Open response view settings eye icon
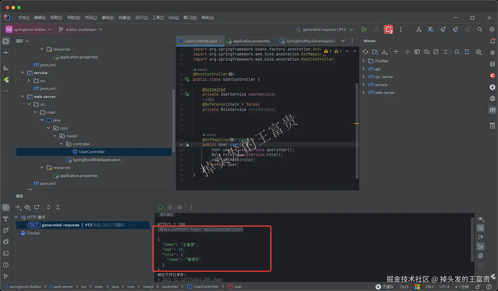 coord(480,219)
